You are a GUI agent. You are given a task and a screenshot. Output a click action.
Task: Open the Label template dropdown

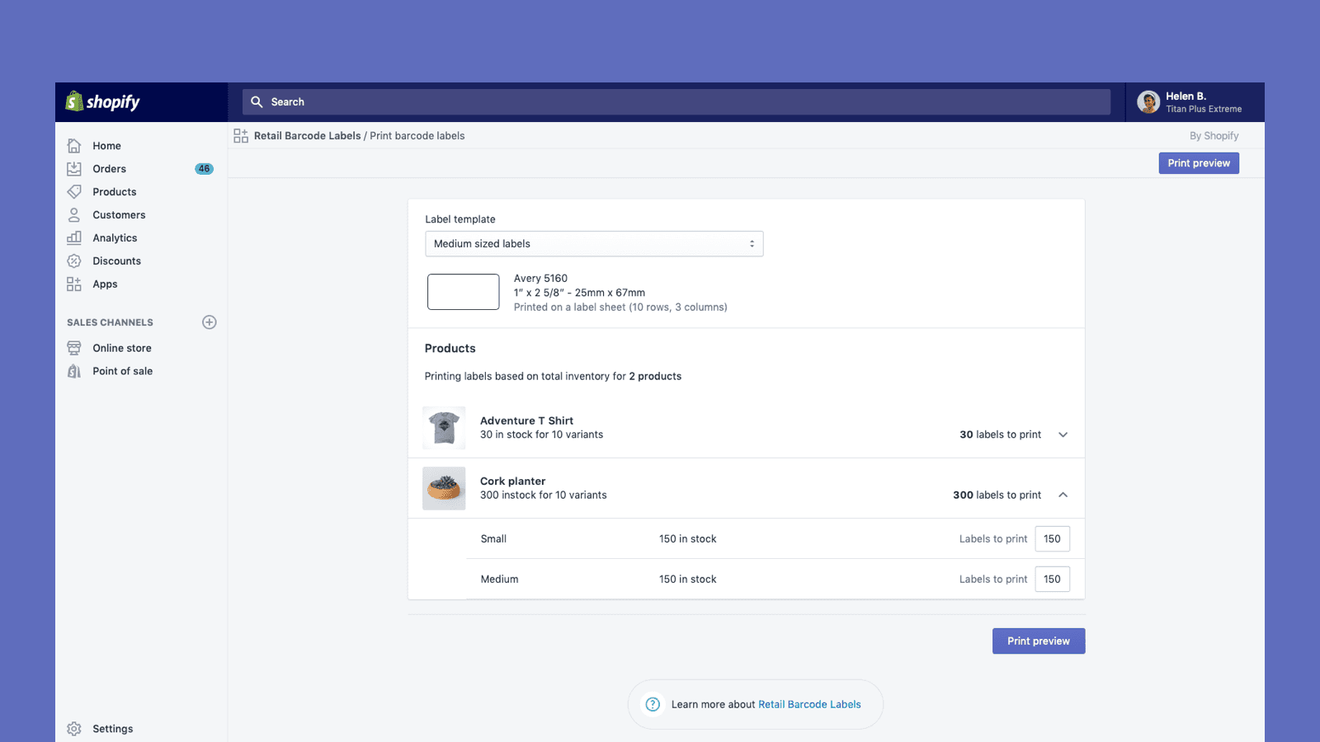point(594,244)
